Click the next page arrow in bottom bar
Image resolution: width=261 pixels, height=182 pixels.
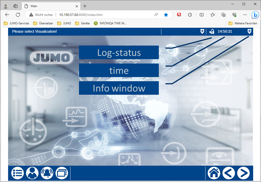[243, 173]
